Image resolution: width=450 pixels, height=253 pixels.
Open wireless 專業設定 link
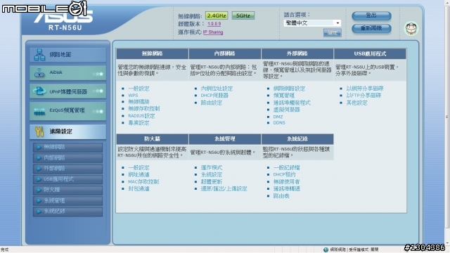pos(139,123)
